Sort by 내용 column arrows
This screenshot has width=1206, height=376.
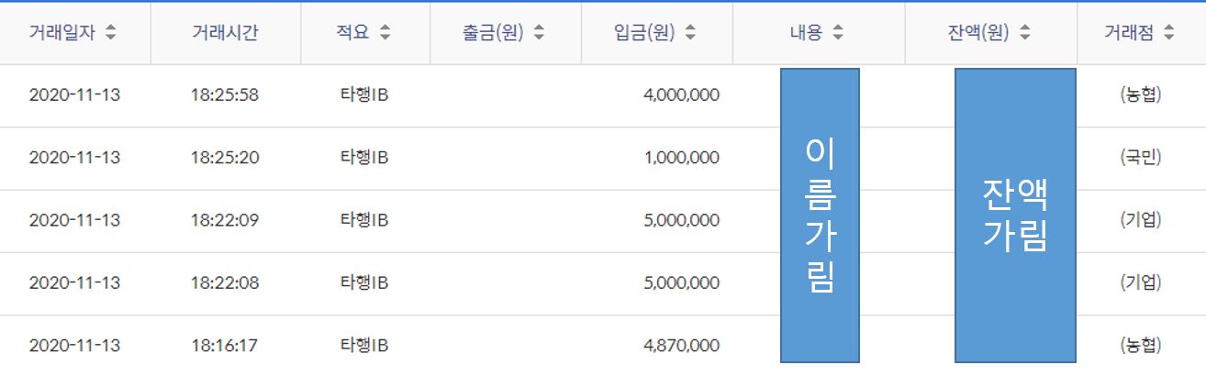(838, 33)
